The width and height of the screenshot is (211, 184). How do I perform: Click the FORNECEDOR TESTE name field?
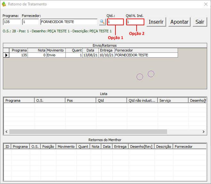69,22
